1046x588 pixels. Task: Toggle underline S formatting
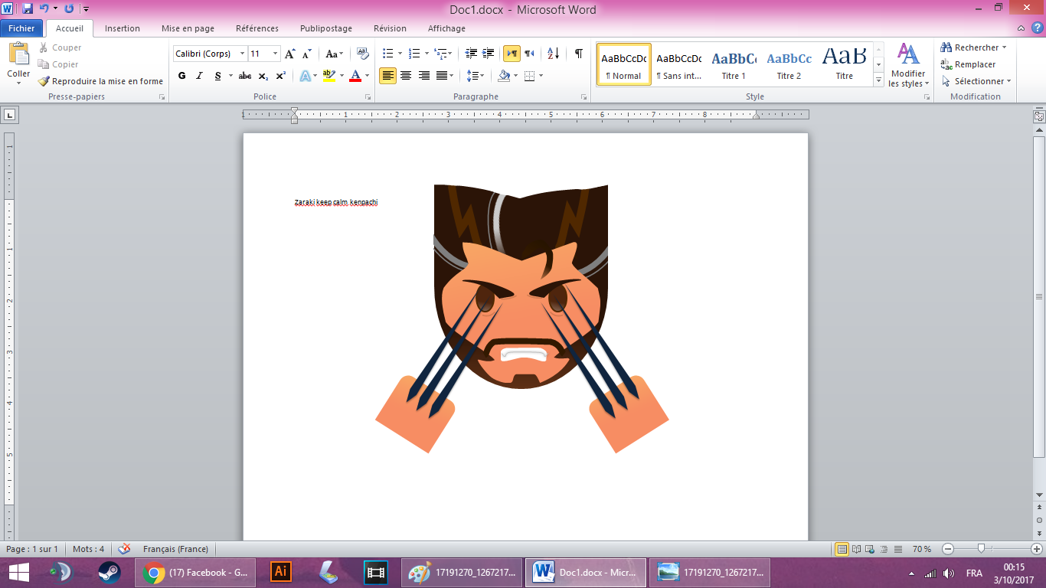tap(218, 76)
